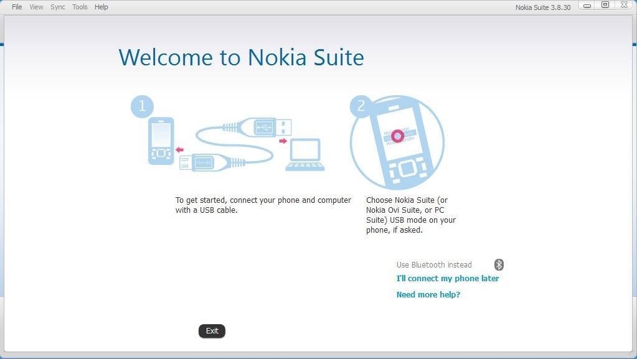
Task: Click the phone illustration in step 1
Action: click(x=161, y=142)
